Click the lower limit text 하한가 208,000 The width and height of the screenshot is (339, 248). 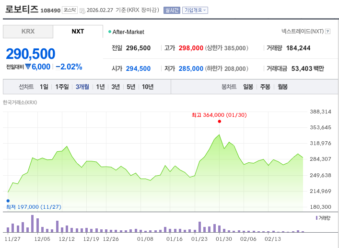click(x=227, y=68)
